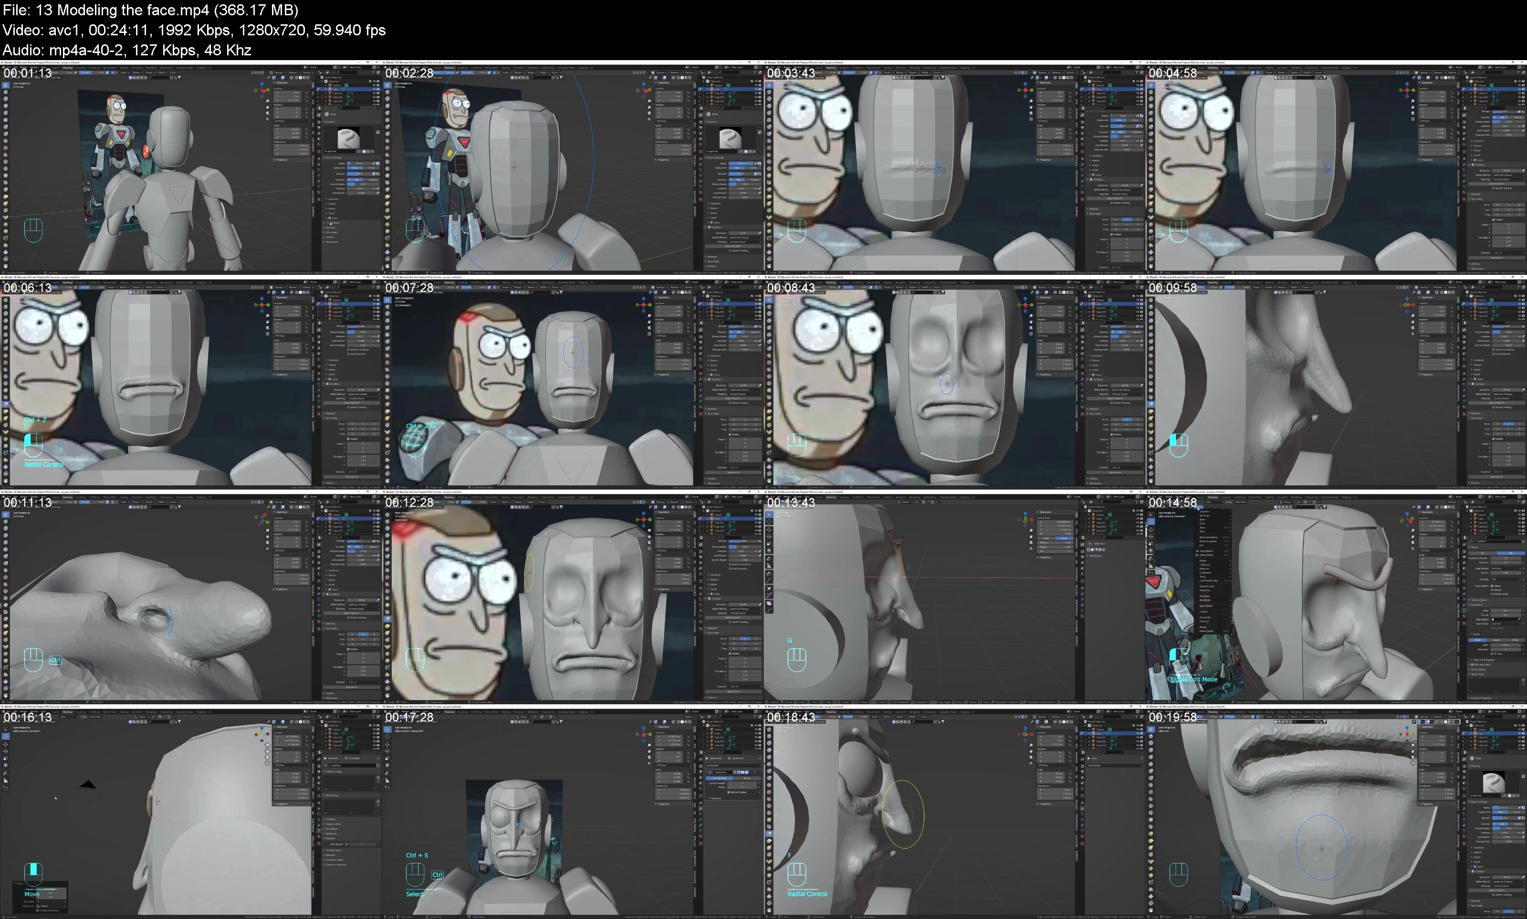This screenshot has height=919, width=1527.
Task: Open the frame stamped 00:19:58
Action: coord(1336,811)
